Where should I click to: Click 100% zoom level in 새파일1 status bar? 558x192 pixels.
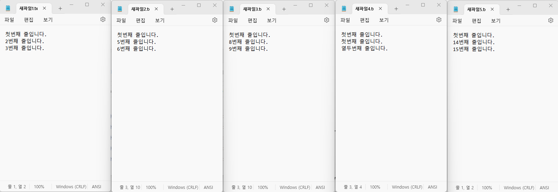coord(39,186)
